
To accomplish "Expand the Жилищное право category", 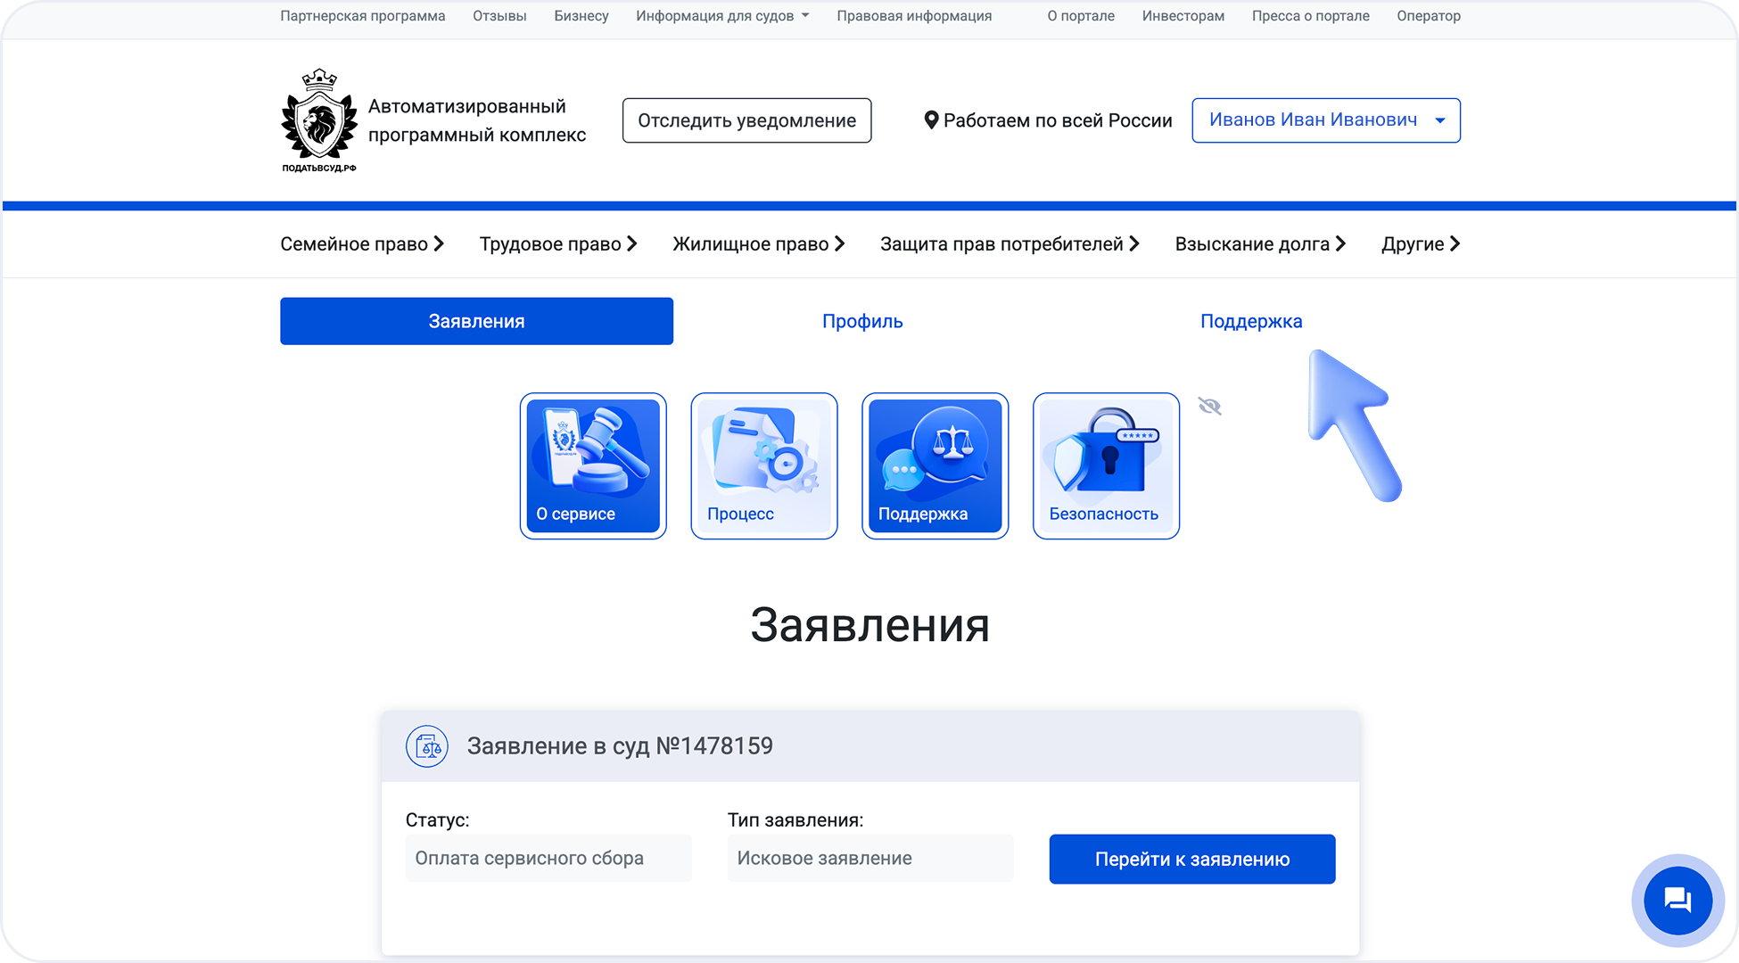I will tap(759, 244).
